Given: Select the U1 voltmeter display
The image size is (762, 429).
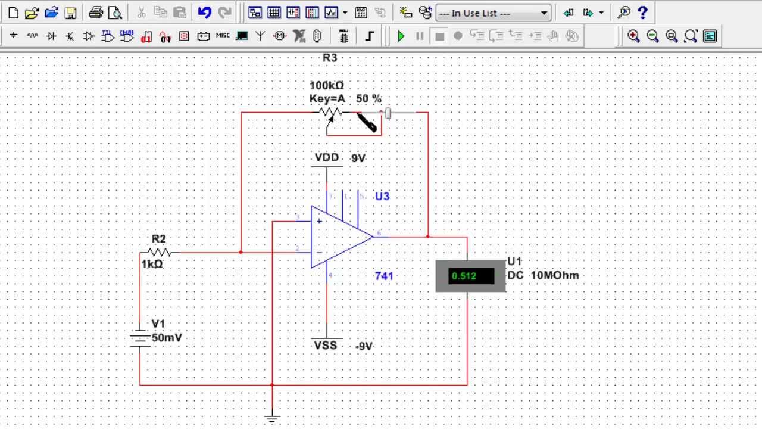Looking at the screenshot, I should (x=471, y=276).
